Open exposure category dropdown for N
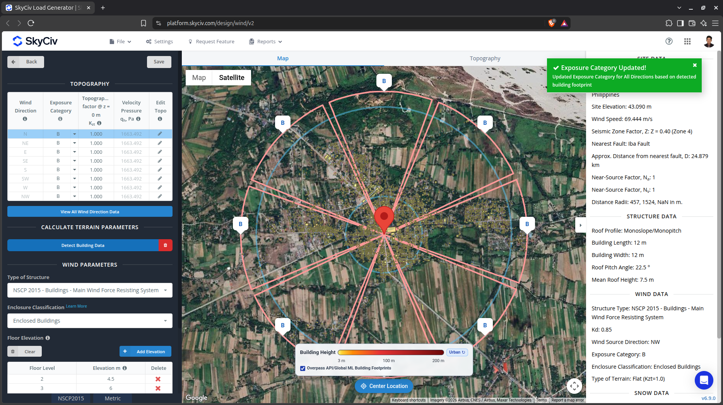The image size is (723, 405). pyautogui.click(x=74, y=134)
